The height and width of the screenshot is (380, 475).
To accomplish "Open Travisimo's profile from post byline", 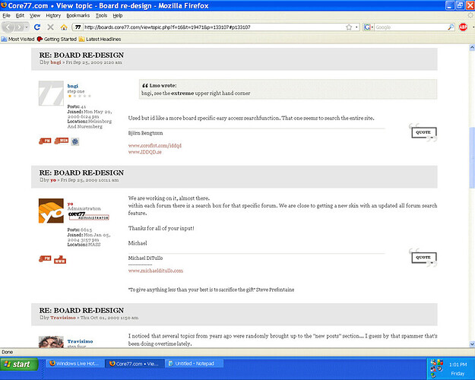I will (x=63, y=318).
